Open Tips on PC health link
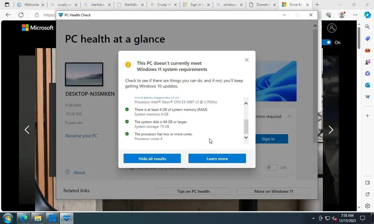Viewport: 374px width, 224px height. [x=193, y=191]
